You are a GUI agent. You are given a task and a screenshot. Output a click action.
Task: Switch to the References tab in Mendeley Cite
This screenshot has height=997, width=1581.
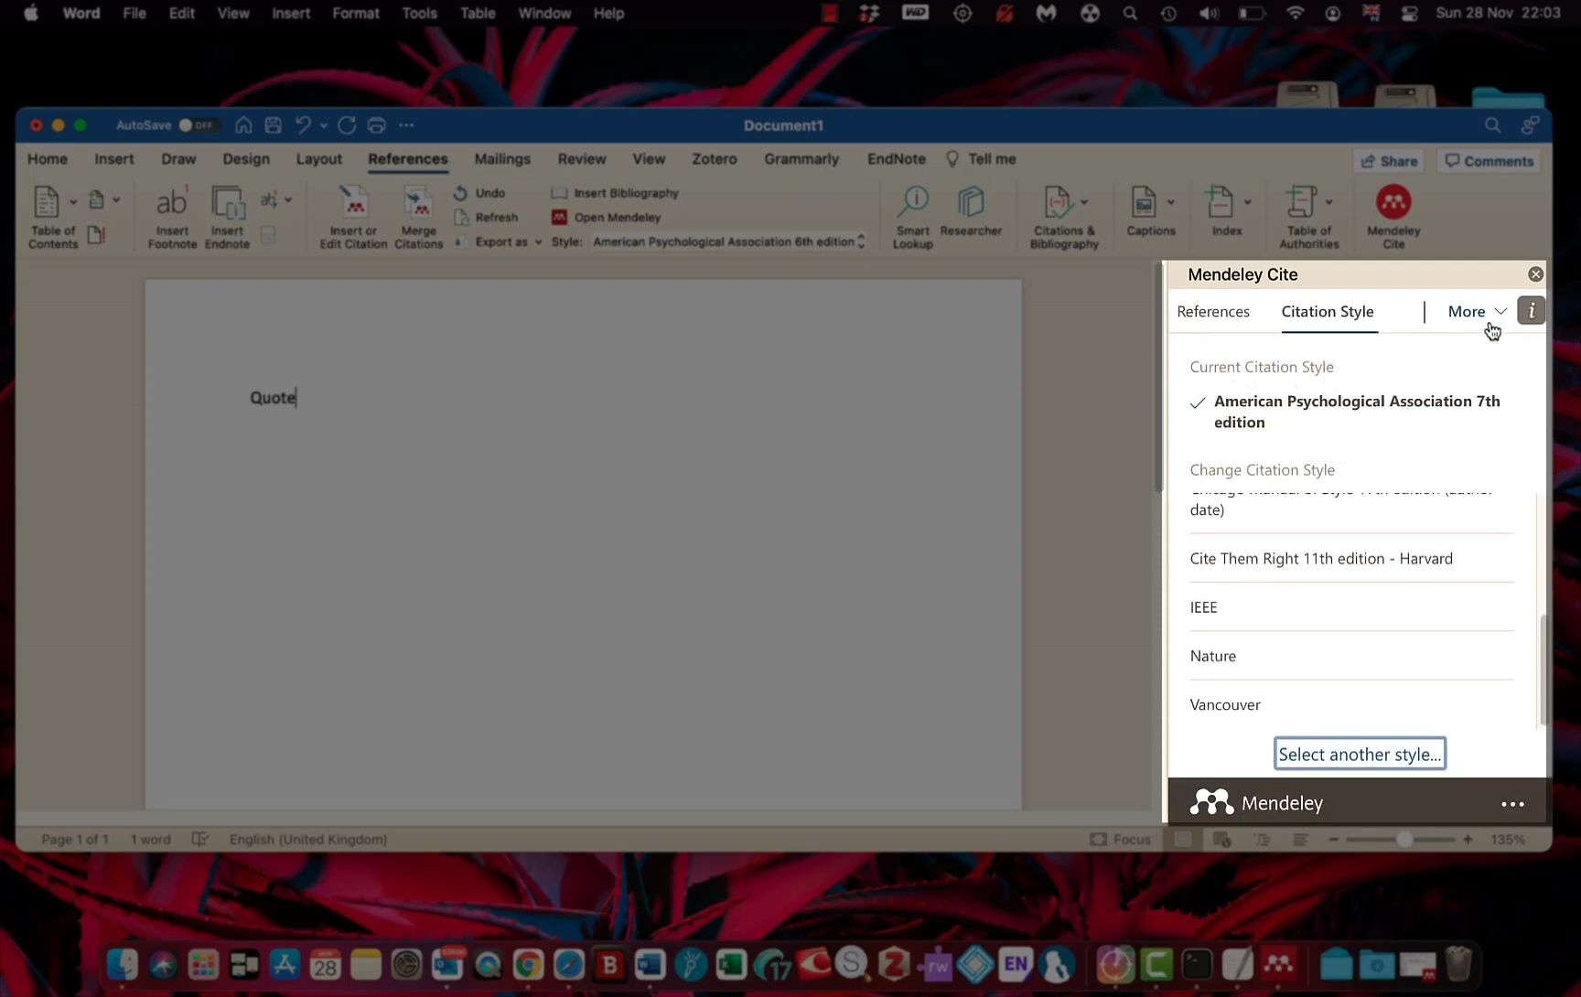click(1212, 312)
